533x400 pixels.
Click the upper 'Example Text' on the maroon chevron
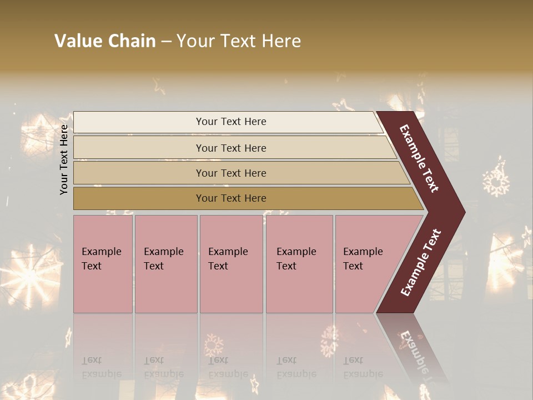pyautogui.click(x=419, y=158)
